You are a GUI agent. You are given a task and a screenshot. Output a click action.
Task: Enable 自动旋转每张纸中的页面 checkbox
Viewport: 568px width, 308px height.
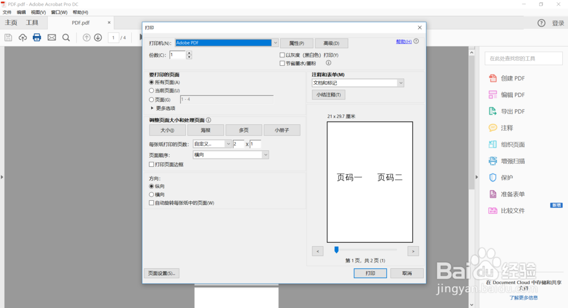coord(152,203)
